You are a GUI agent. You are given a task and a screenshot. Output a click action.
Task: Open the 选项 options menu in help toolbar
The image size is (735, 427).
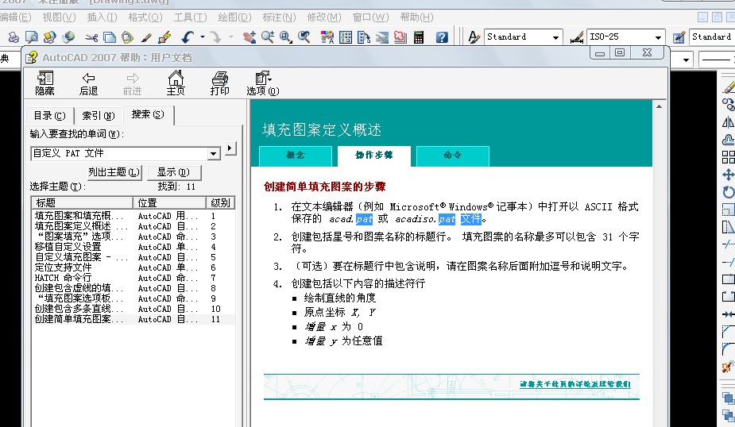click(262, 84)
